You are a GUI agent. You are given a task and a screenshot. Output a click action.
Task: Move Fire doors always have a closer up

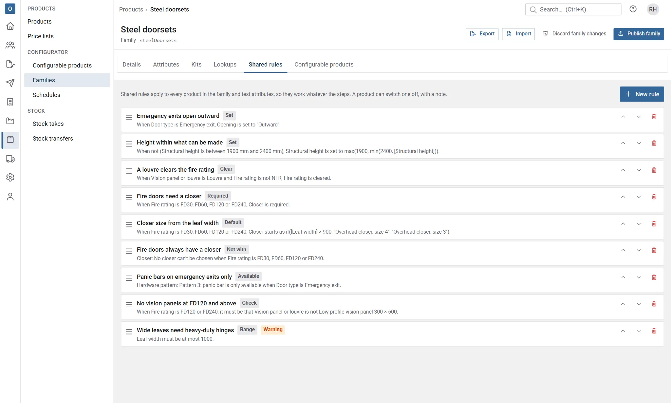click(x=623, y=250)
